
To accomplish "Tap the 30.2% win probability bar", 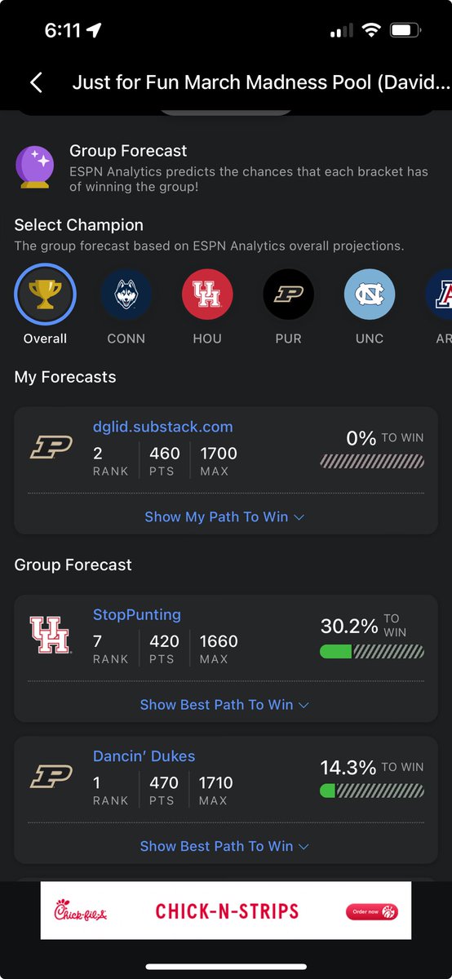I will [x=372, y=651].
